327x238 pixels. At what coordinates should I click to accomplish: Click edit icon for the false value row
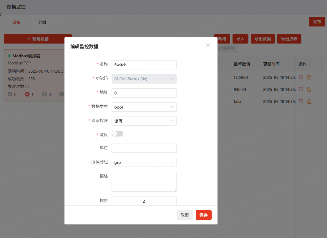(x=301, y=101)
